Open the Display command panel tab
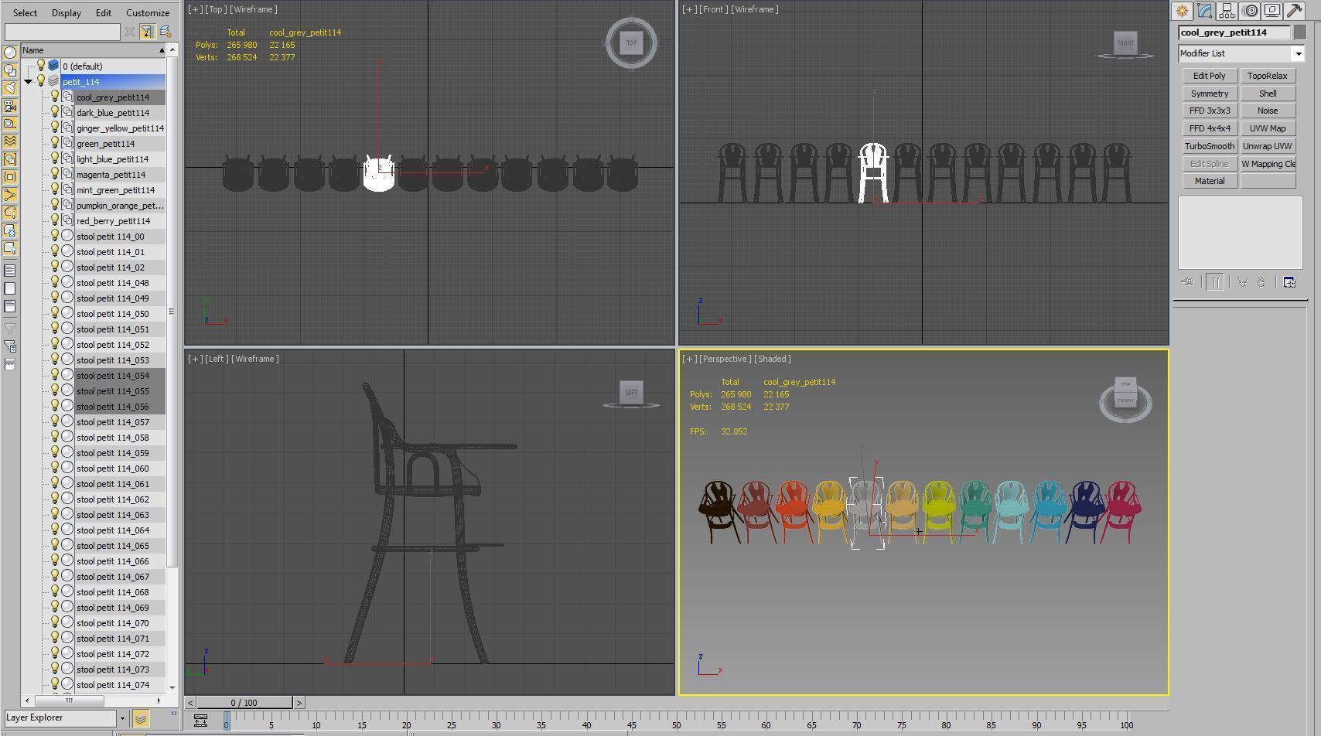This screenshot has height=736, width=1321. pyautogui.click(x=1272, y=11)
